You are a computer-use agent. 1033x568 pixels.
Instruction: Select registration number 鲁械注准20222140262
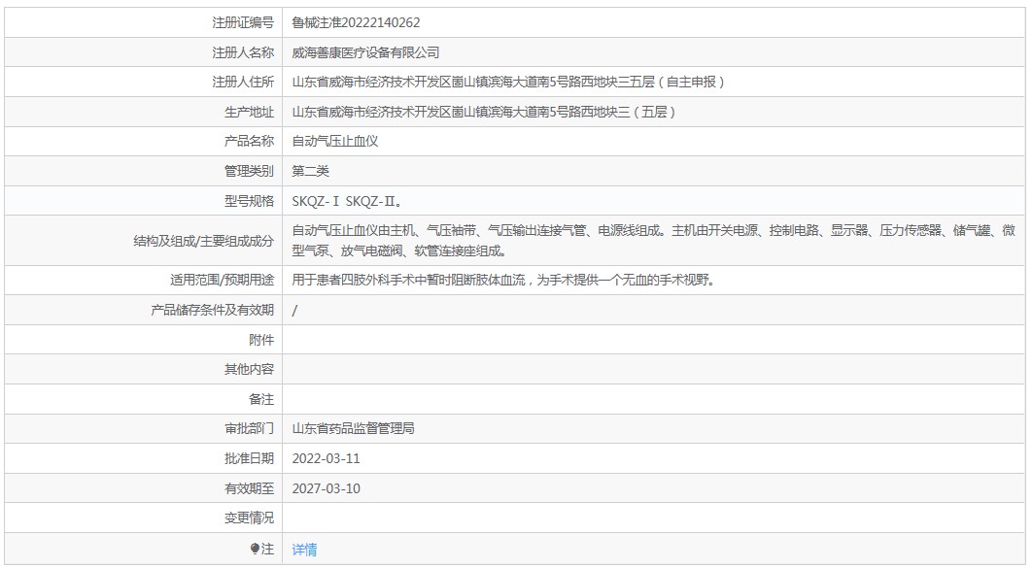[356, 22]
